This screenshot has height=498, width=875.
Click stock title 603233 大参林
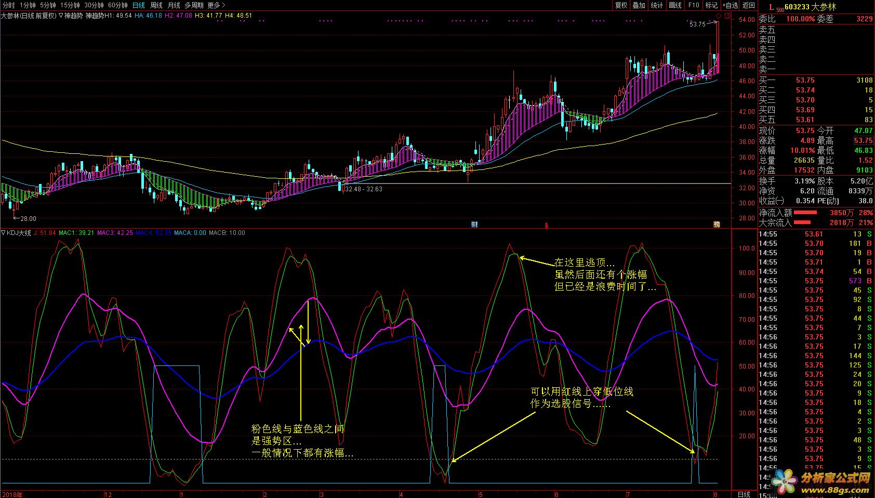coord(810,7)
